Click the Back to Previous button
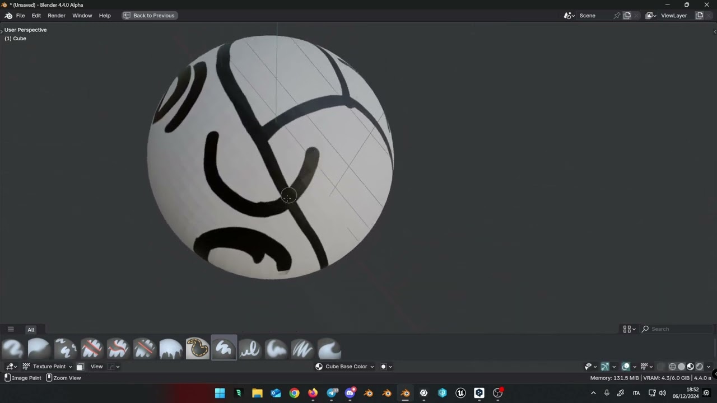This screenshot has height=403, width=717. click(x=149, y=16)
